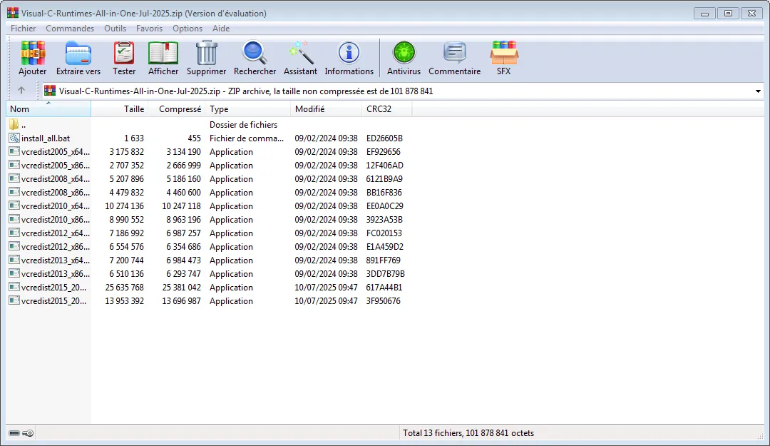Viewport: 770px width, 446px height.
Task: Select vcredist2005_x64 application icon
Action: pos(14,152)
